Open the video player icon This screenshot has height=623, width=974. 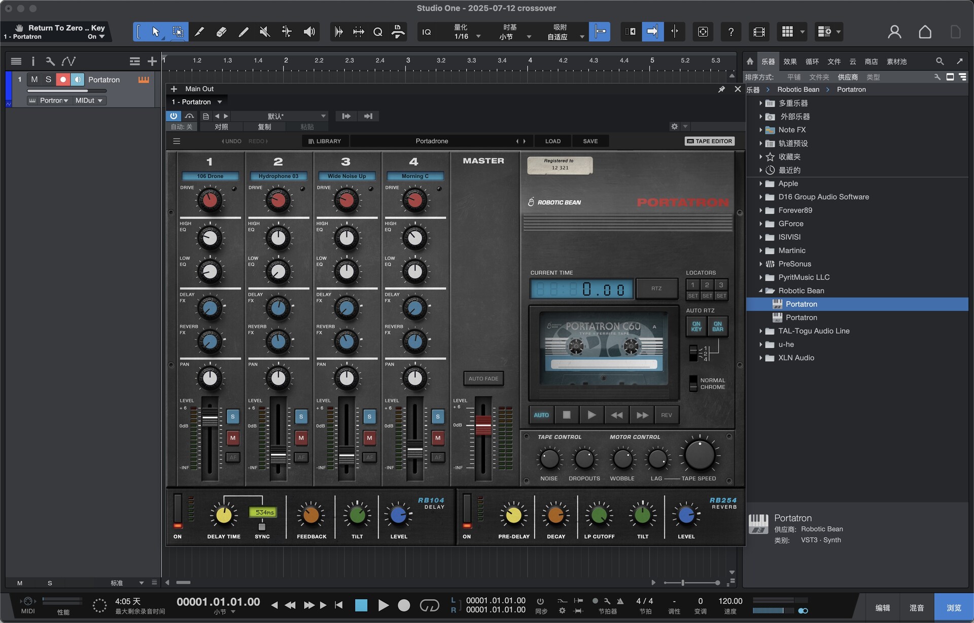tap(759, 32)
